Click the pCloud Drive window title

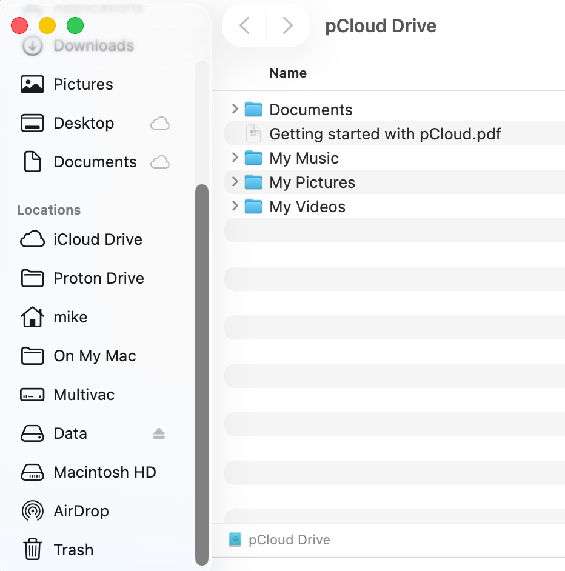(x=381, y=26)
